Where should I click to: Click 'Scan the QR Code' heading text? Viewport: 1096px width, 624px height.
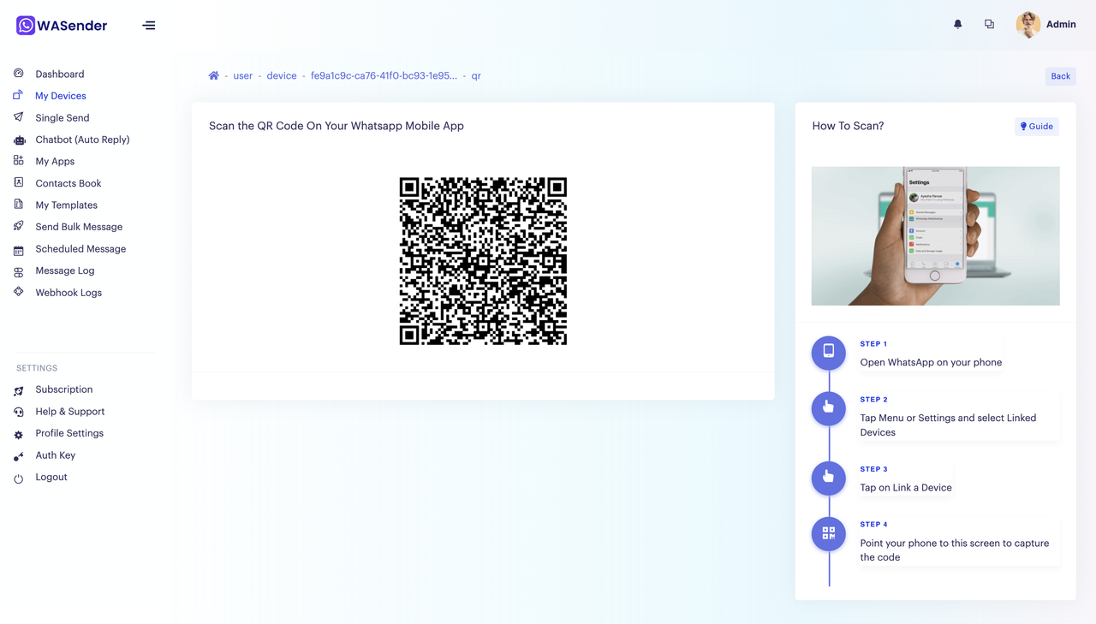coord(337,126)
